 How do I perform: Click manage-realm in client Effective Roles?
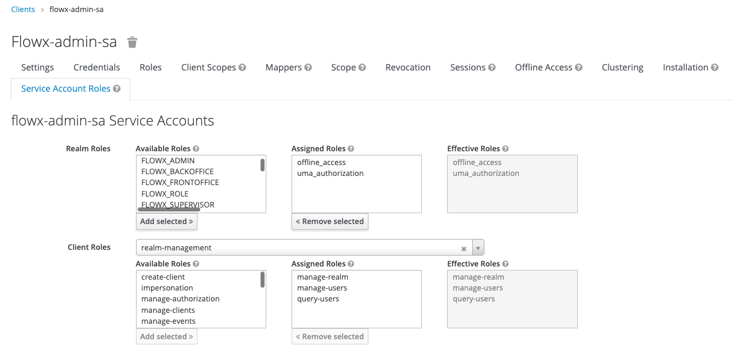coord(479,277)
